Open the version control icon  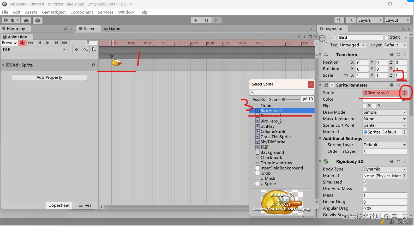38,20
